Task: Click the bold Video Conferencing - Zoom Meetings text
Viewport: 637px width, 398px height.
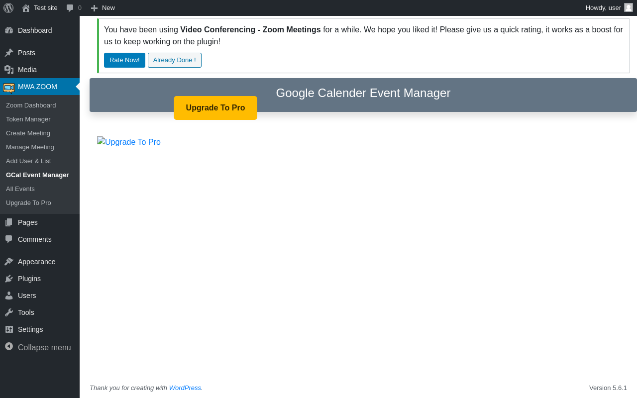Action: coord(250,30)
